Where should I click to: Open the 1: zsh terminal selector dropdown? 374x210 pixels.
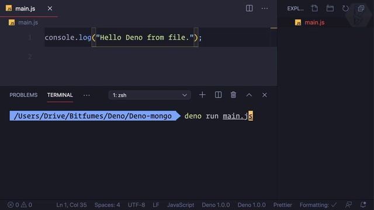tap(150, 95)
